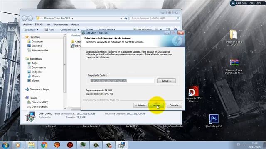This screenshot has height=149, width=266.
Task: Open the address bar history dropdown
Action: [x=121, y=18]
